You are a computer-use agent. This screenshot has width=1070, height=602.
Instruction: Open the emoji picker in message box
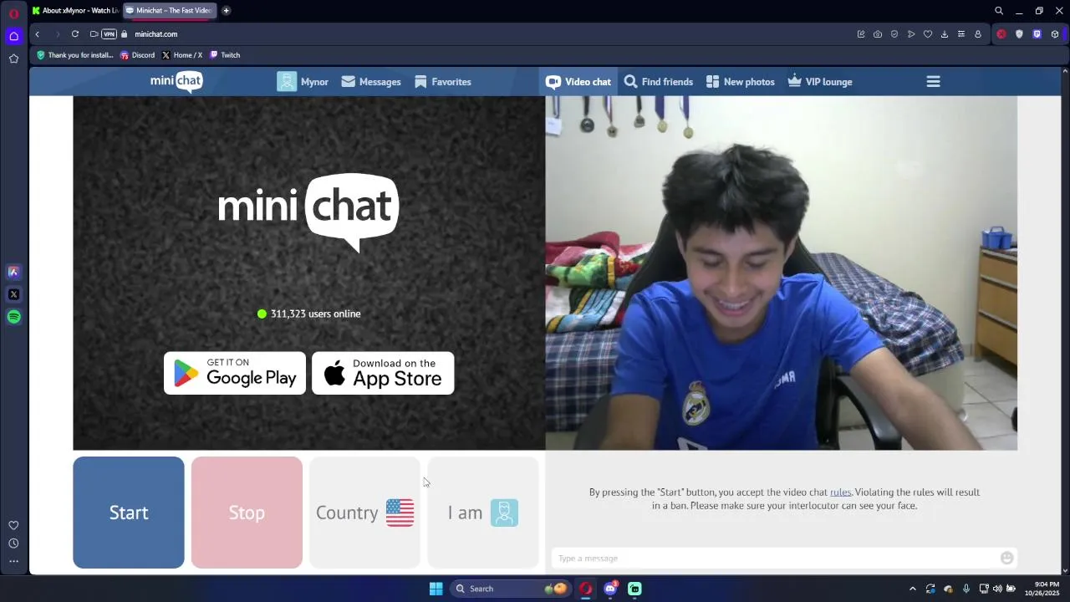(x=1007, y=559)
